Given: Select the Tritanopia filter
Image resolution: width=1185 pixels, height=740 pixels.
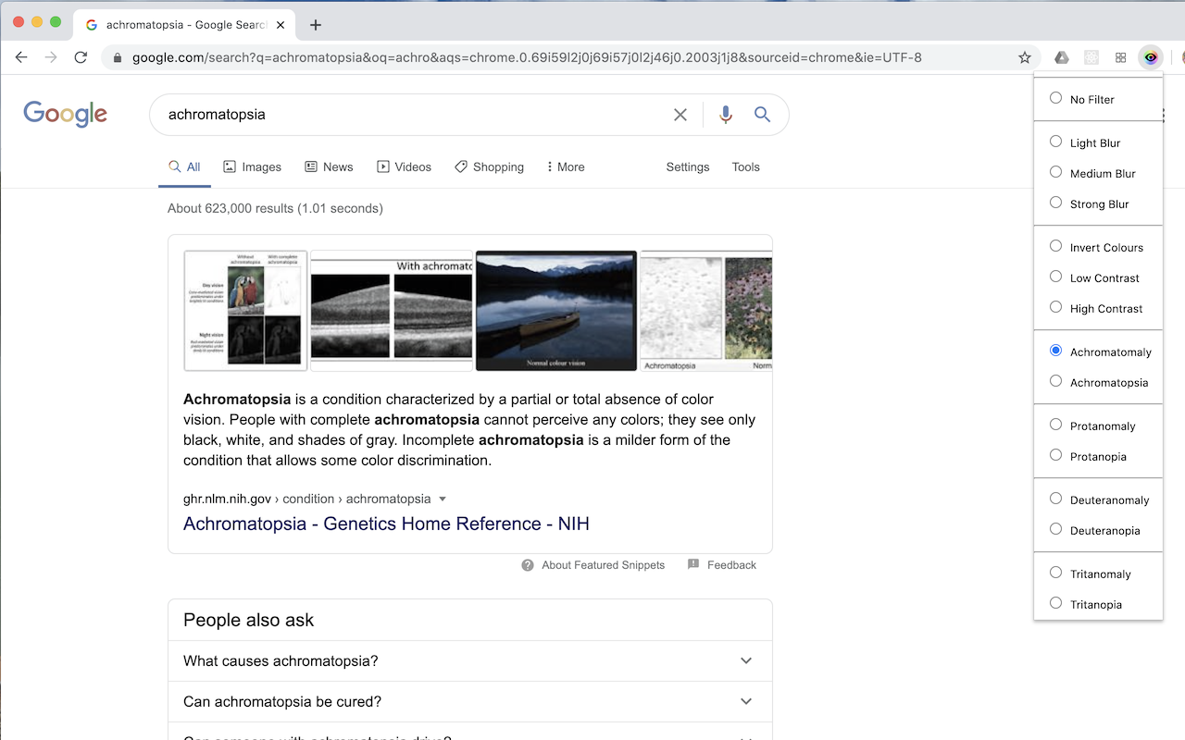Looking at the screenshot, I should pyautogui.click(x=1055, y=603).
